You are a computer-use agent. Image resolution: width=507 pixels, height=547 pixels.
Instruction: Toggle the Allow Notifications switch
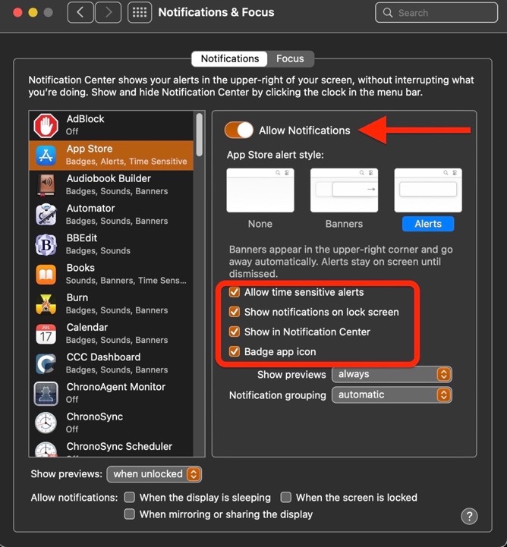238,130
